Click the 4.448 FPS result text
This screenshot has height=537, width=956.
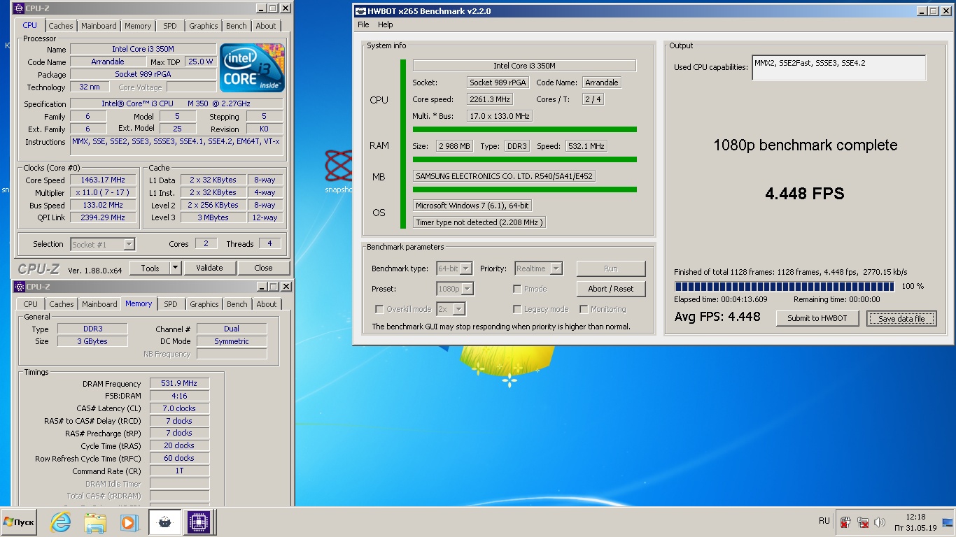pos(805,194)
